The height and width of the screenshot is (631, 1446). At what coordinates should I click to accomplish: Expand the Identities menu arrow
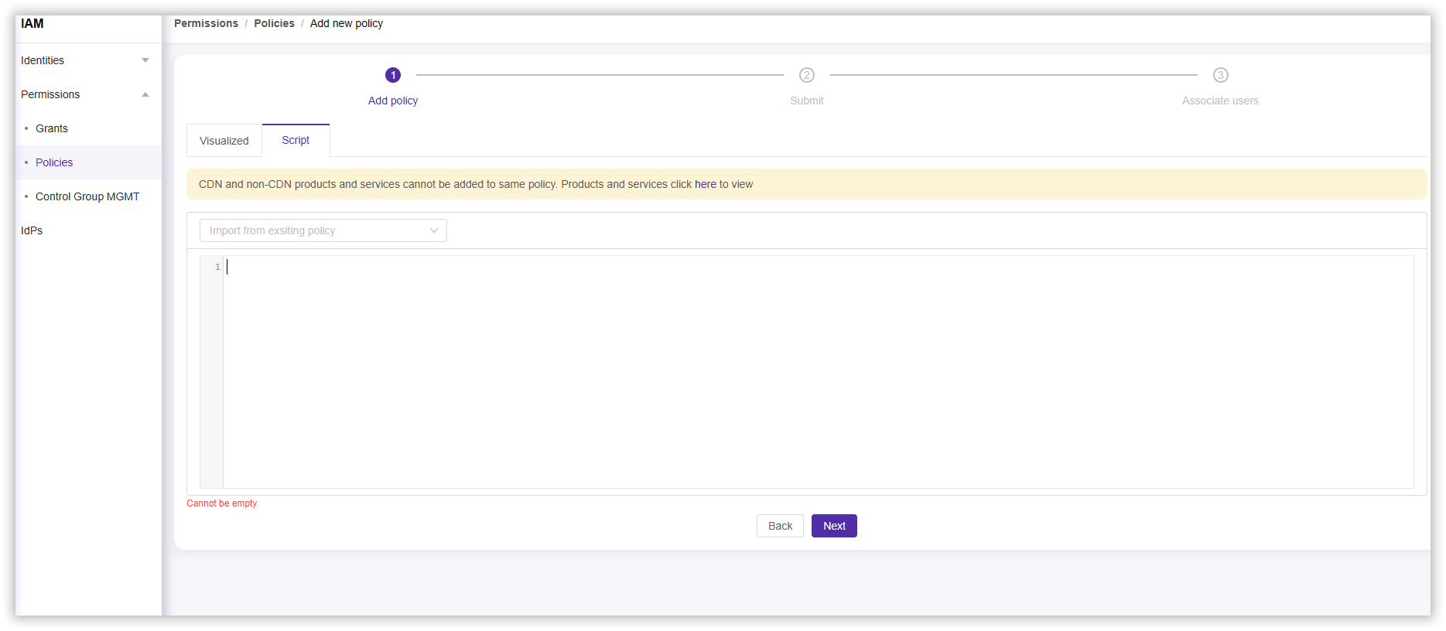point(145,60)
